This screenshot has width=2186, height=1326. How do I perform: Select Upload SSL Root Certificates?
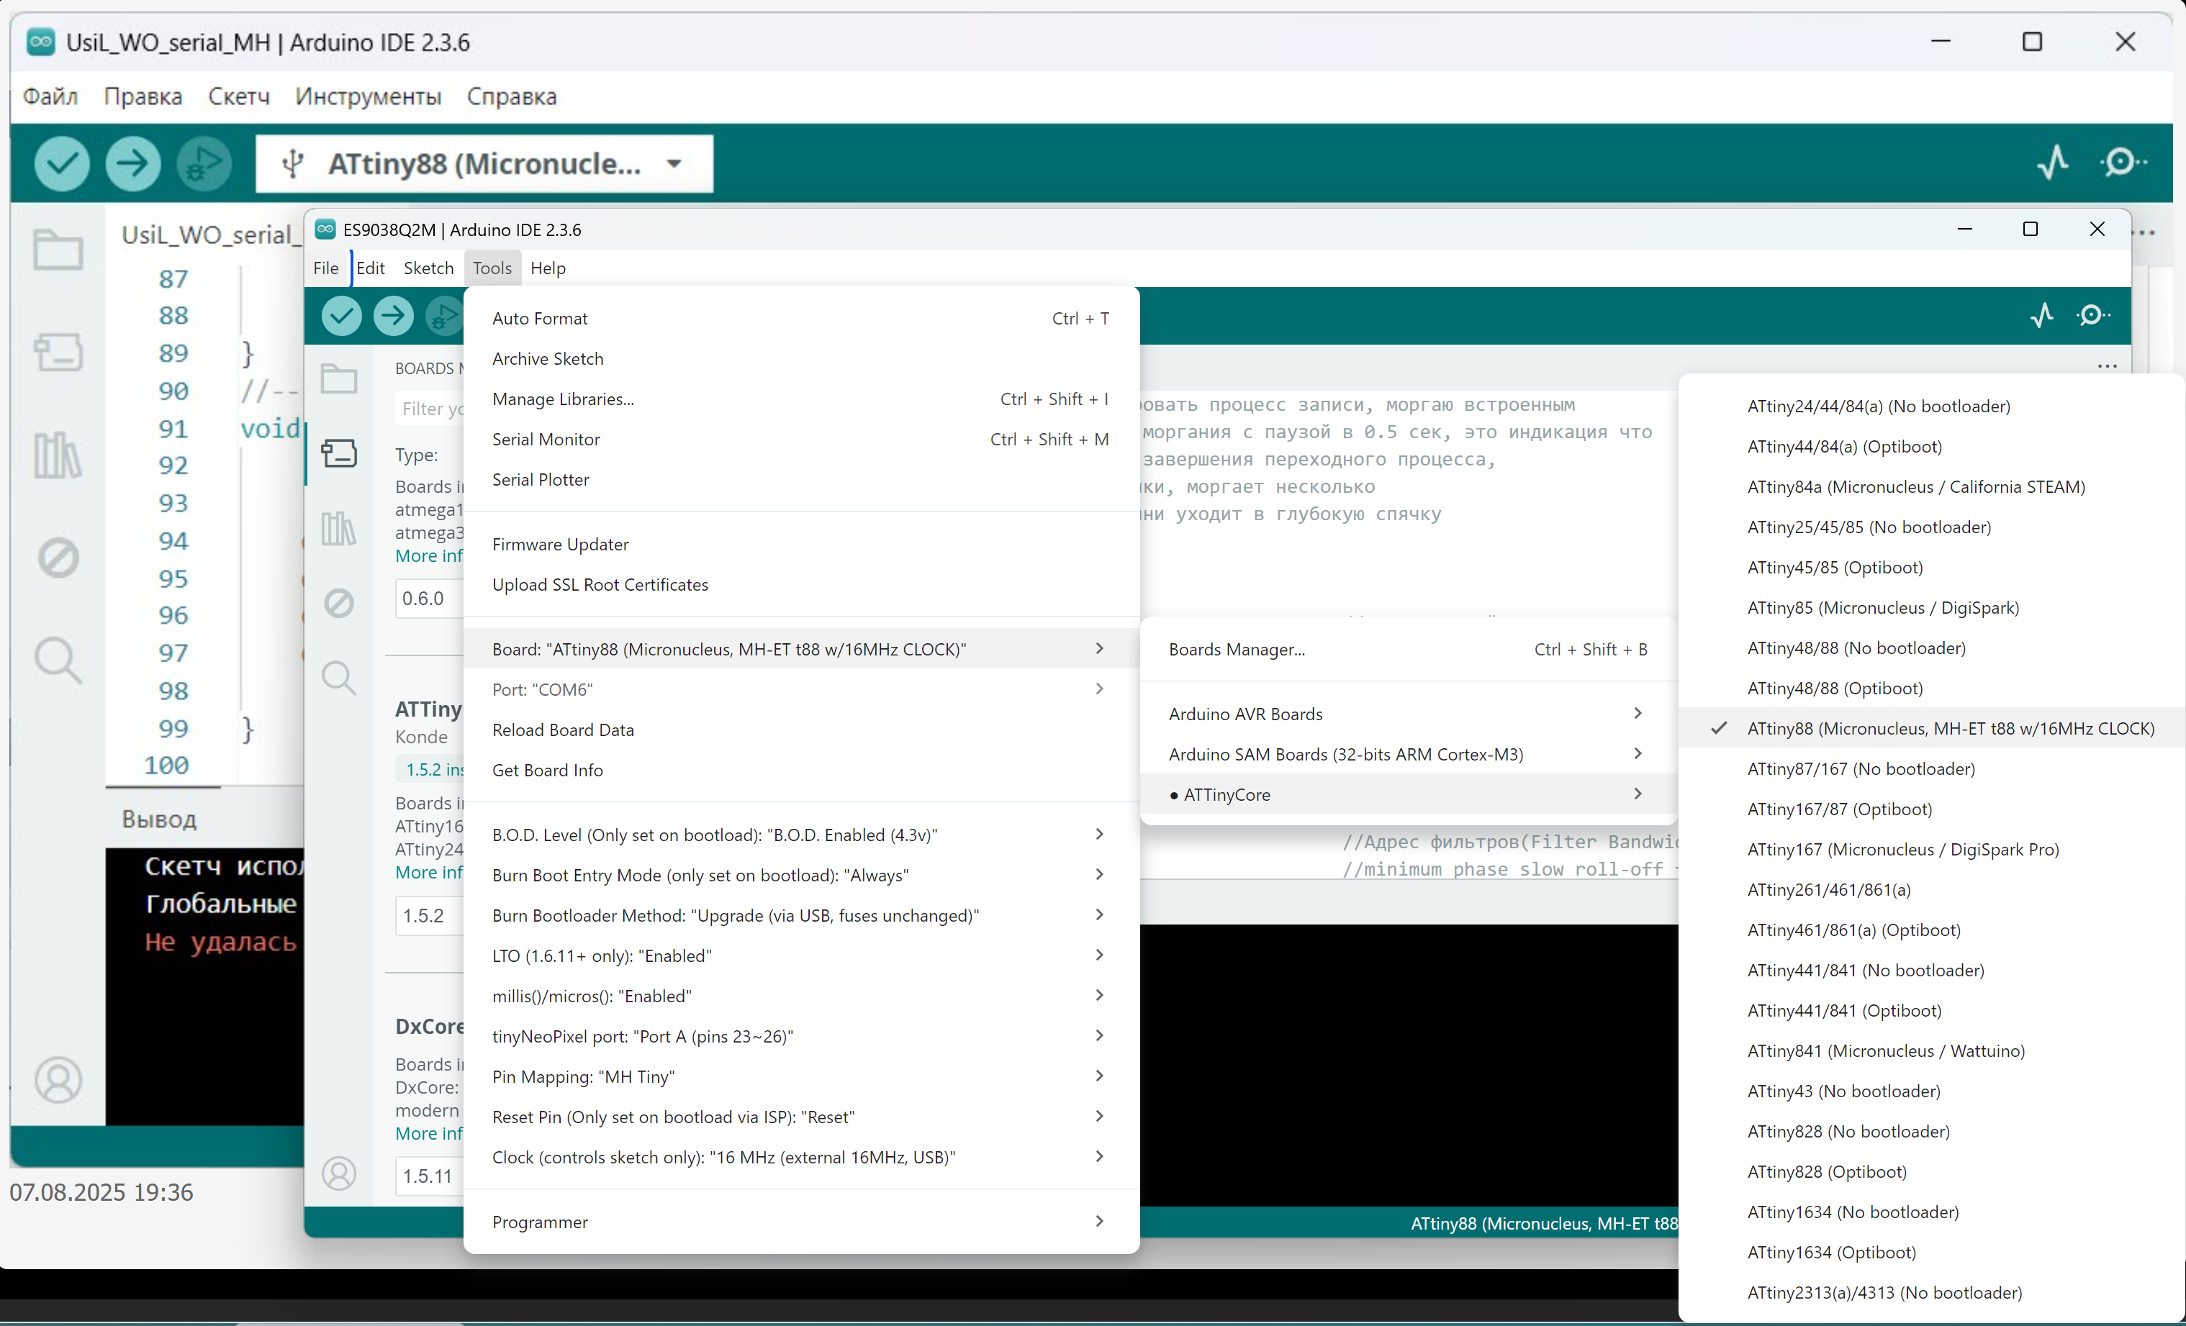point(801,584)
